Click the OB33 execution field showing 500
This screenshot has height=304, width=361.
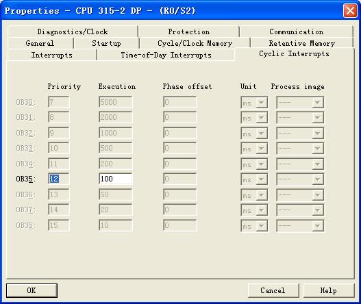tap(116, 148)
